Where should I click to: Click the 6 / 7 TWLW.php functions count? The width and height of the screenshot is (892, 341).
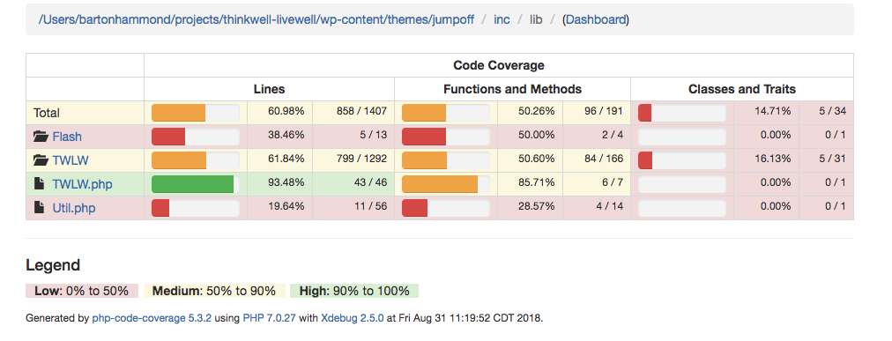(x=613, y=183)
